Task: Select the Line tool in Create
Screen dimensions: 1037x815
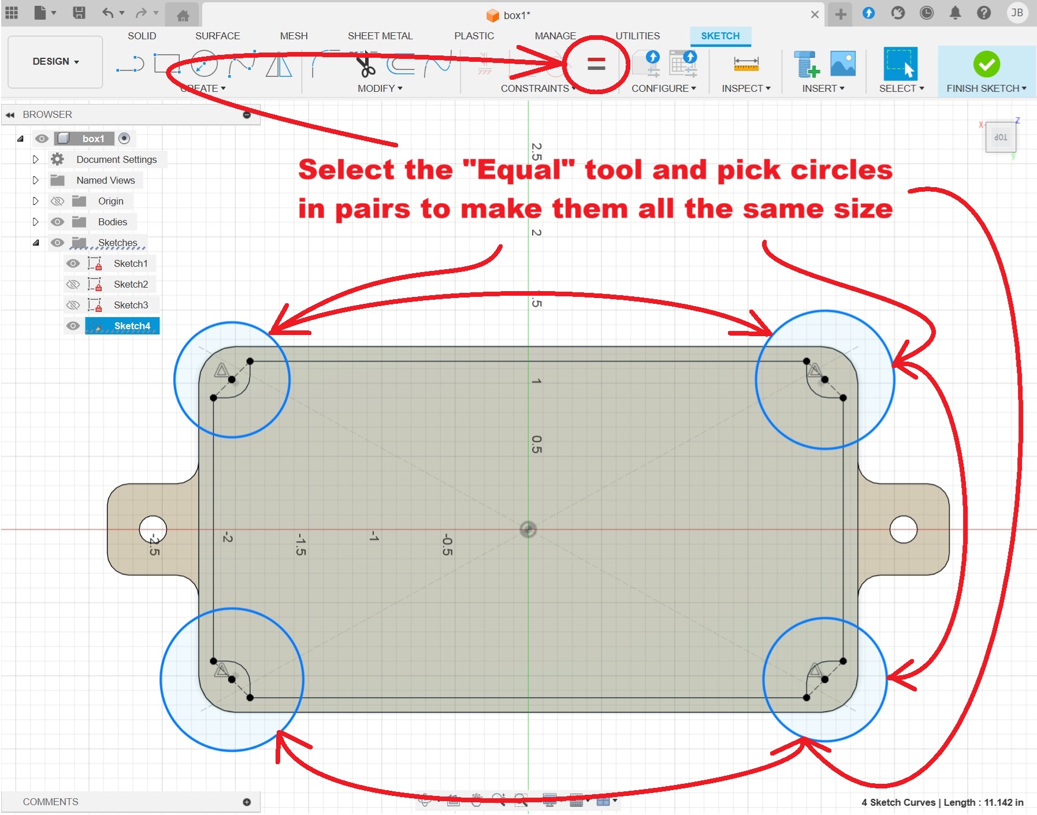Action: pyautogui.click(x=130, y=64)
